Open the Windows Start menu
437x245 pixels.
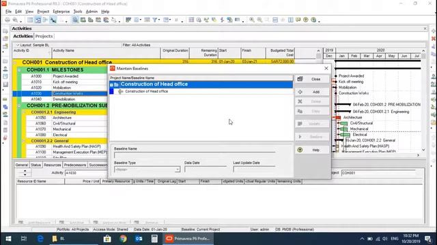(x=8, y=238)
